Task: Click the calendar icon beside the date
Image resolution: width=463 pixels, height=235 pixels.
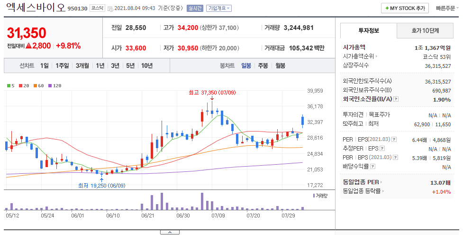Action: pos(110,9)
